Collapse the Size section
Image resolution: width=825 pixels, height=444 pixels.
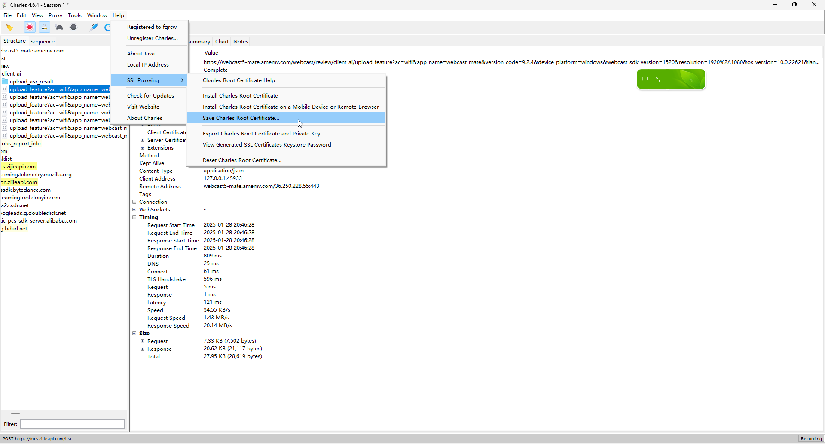tap(134, 334)
